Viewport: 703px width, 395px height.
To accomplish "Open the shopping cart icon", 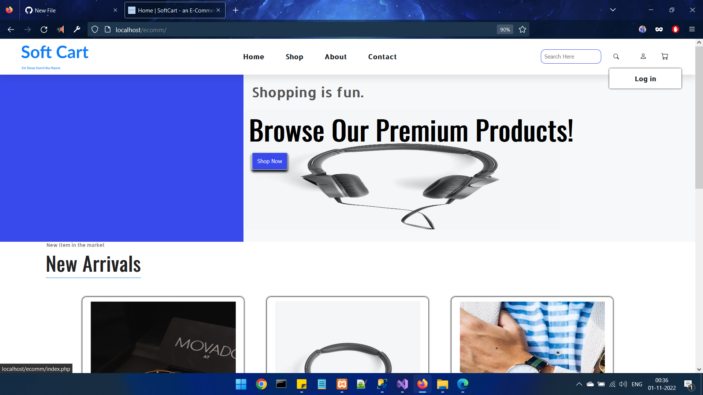I will (x=665, y=56).
